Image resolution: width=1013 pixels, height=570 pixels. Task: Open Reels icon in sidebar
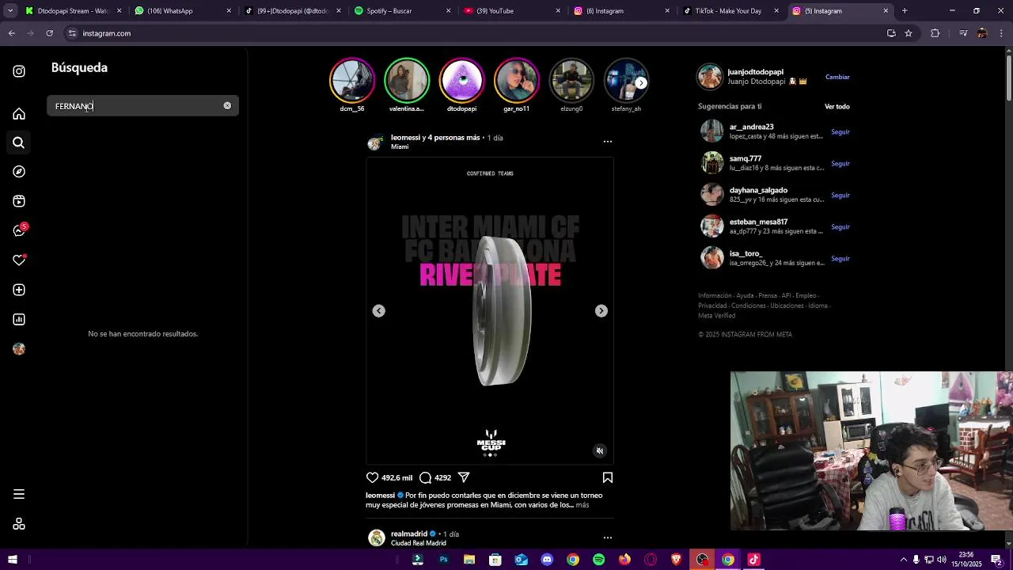tap(19, 201)
